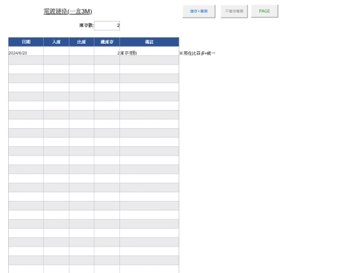Click the note text ※用在比菲多+統一
Viewport: 364px width, 273px height.
(198, 53)
